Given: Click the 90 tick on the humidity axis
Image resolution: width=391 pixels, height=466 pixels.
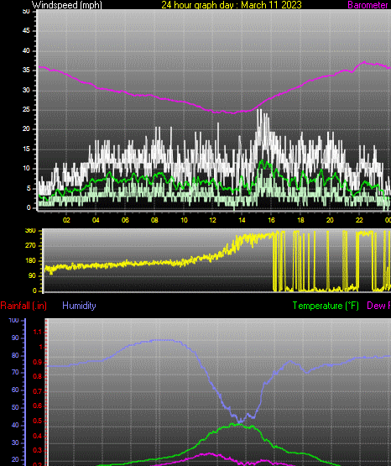Looking at the screenshot, I should click(x=15, y=338).
